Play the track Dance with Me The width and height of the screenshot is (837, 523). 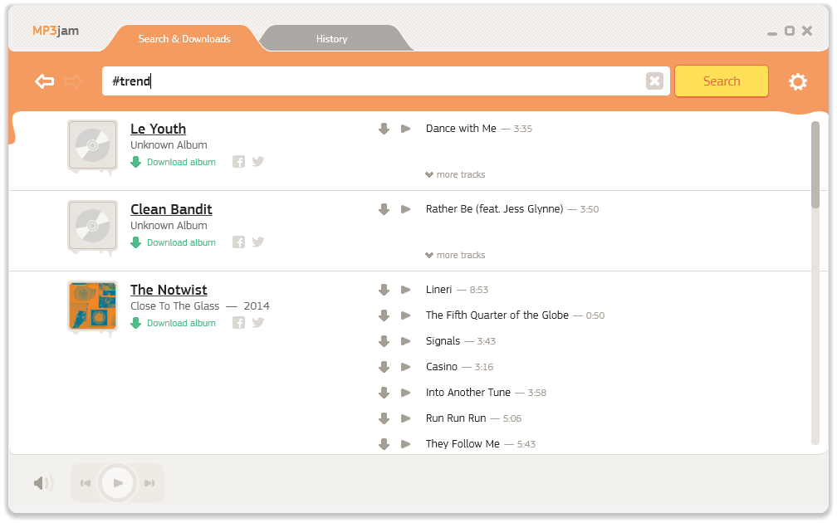[x=406, y=129]
